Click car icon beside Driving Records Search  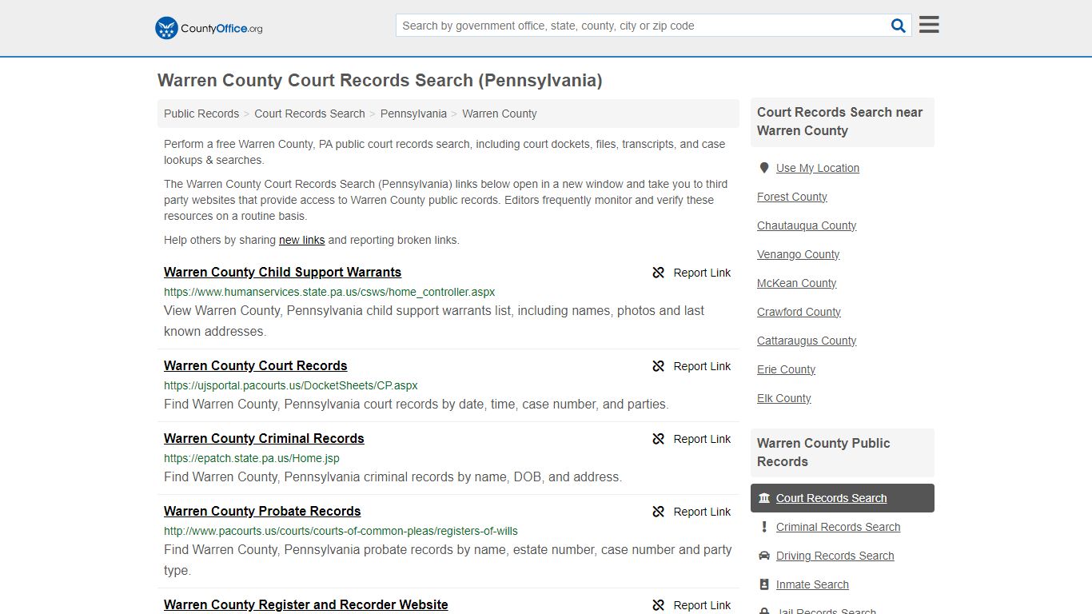(x=764, y=556)
